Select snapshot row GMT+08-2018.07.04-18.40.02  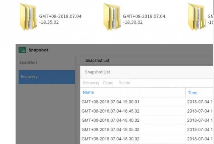110,120
